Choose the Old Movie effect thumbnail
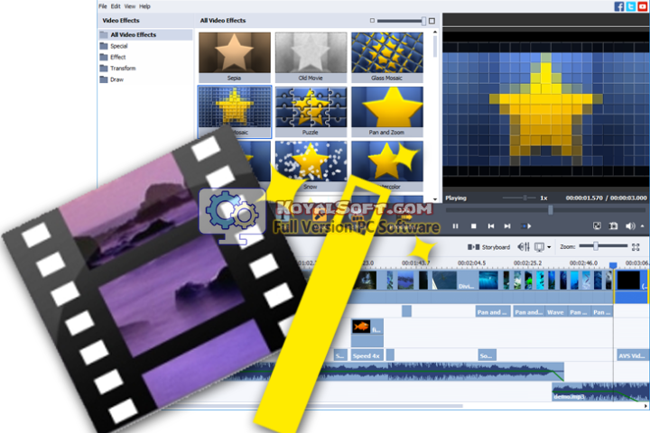The height and width of the screenshot is (433, 650). click(311, 57)
